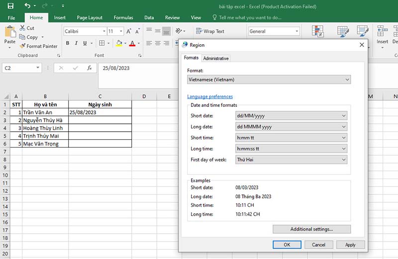Click the Additional settings button
Screen dimensions: 398x259
(312, 229)
